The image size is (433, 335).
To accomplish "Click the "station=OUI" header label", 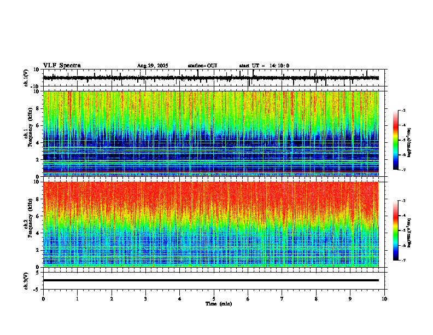I will [x=202, y=66].
